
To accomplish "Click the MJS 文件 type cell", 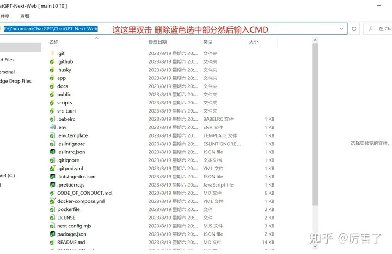I will tap(213, 226).
